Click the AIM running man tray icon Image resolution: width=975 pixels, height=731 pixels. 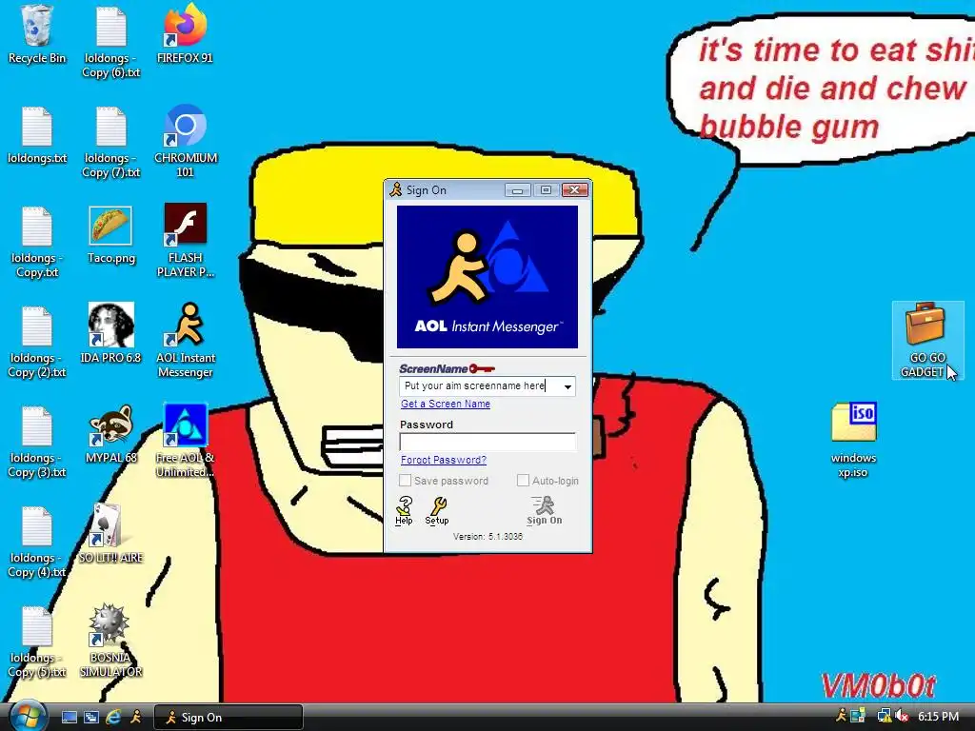(841, 716)
